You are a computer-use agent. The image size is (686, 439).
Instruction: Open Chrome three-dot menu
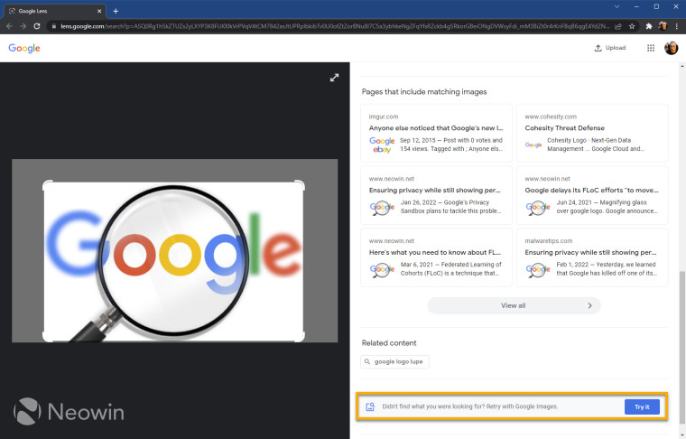coord(677,26)
